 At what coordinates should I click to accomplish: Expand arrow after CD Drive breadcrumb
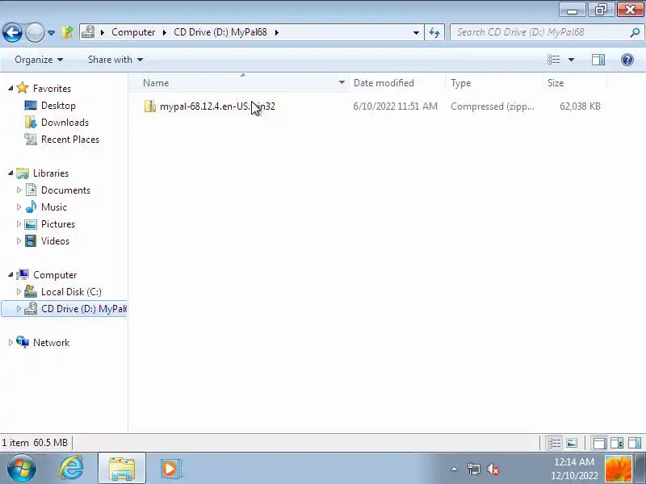tap(276, 32)
